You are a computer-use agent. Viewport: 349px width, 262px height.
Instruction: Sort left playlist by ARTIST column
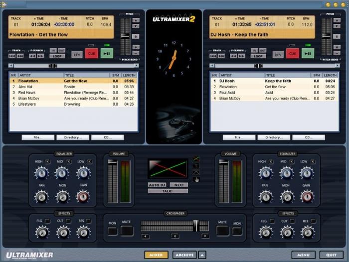40,75
